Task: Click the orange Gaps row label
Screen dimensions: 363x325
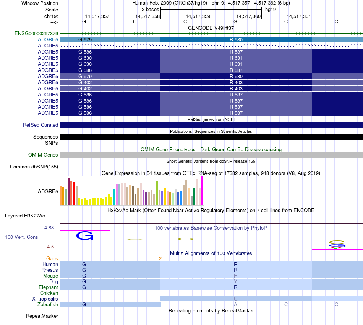Action: (x=52, y=258)
